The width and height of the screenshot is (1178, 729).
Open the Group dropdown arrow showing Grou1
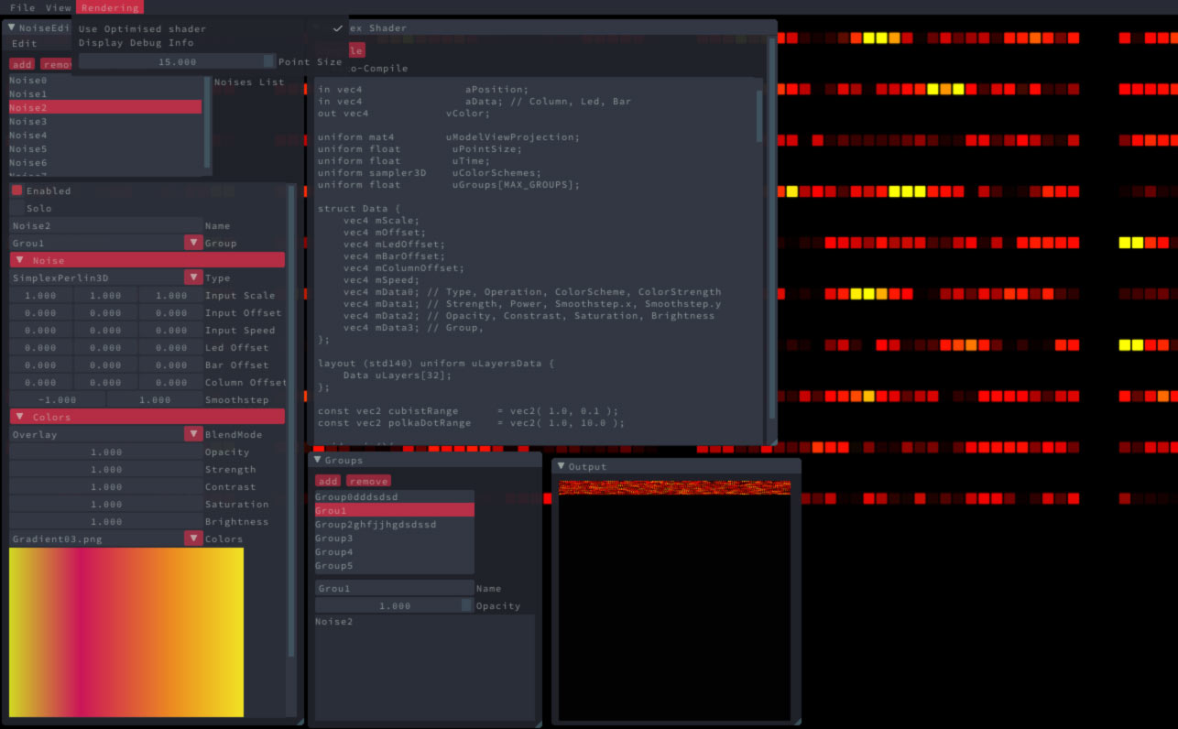coord(193,243)
